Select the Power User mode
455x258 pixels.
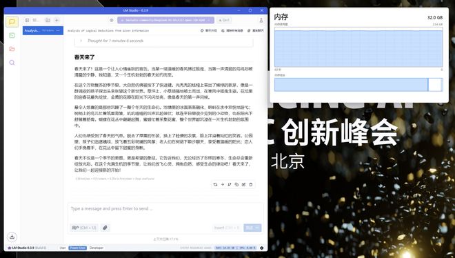[77, 248]
